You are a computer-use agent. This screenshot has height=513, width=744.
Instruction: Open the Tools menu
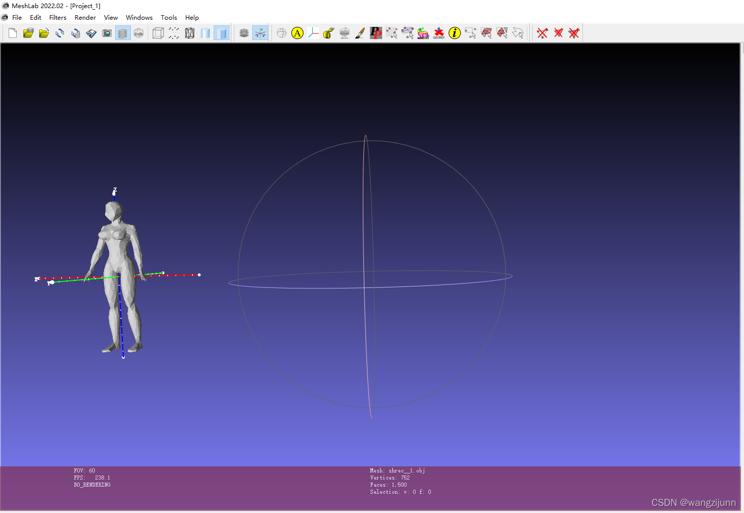(169, 17)
